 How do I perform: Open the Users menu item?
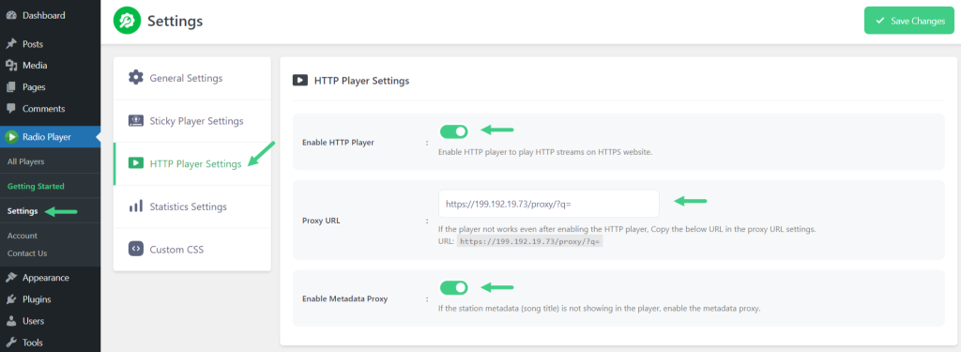pos(33,321)
